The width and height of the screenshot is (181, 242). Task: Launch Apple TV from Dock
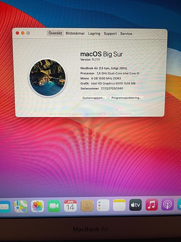coord(135,205)
